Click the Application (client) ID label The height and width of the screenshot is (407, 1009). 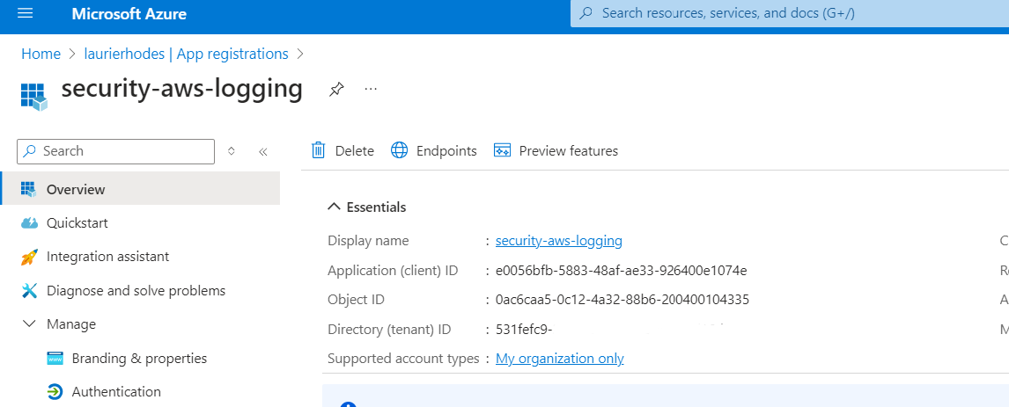click(393, 271)
